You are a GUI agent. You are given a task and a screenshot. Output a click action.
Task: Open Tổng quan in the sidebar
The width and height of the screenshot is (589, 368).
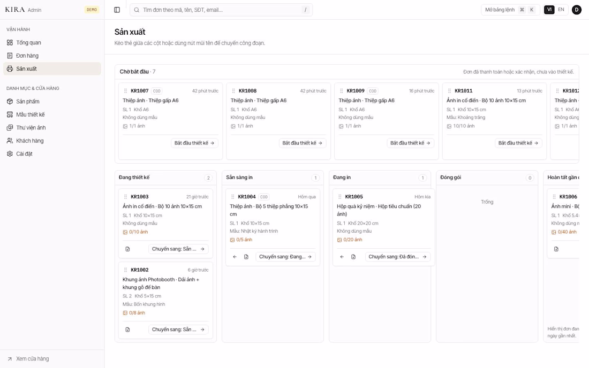(52, 42)
